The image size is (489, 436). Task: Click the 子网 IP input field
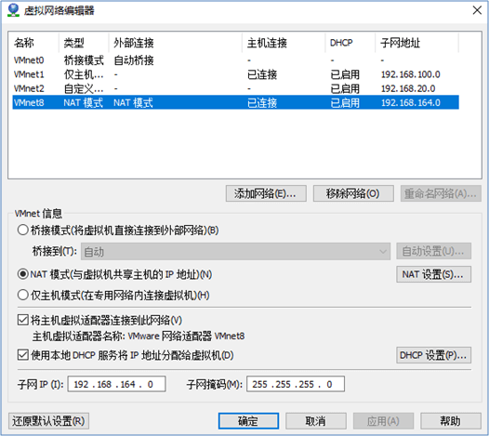(x=116, y=384)
